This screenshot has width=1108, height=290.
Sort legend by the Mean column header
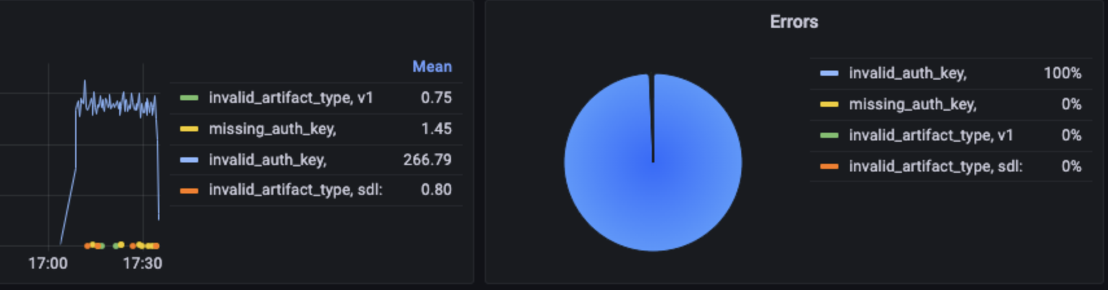(432, 67)
